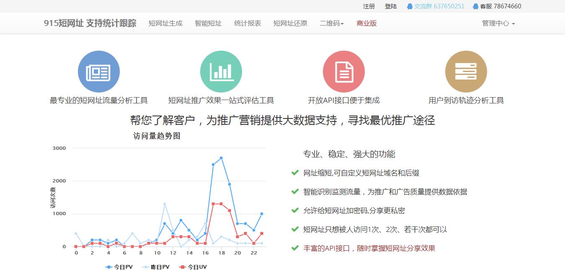This screenshot has height=270, width=565.
Task: Toggle the 今日PV series in chart legend
Action: [x=118, y=267]
